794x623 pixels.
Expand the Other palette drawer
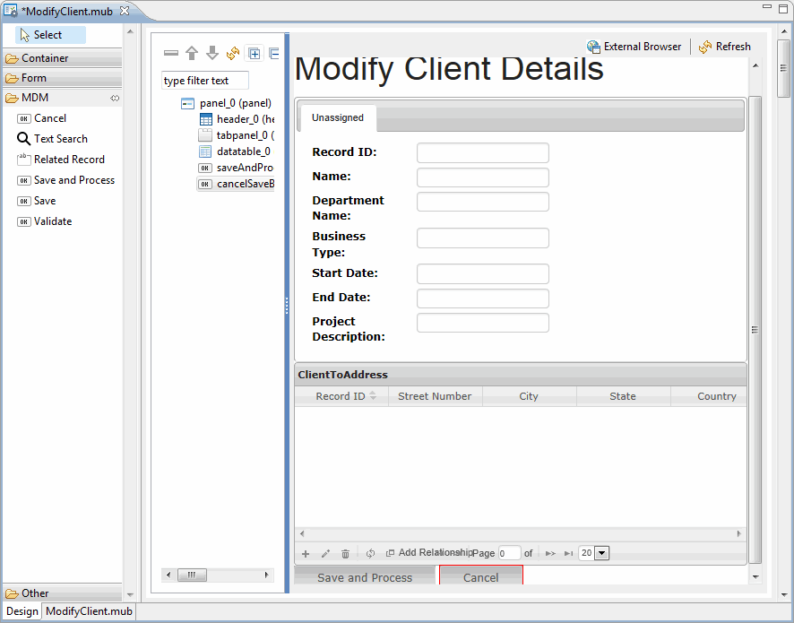63,593
